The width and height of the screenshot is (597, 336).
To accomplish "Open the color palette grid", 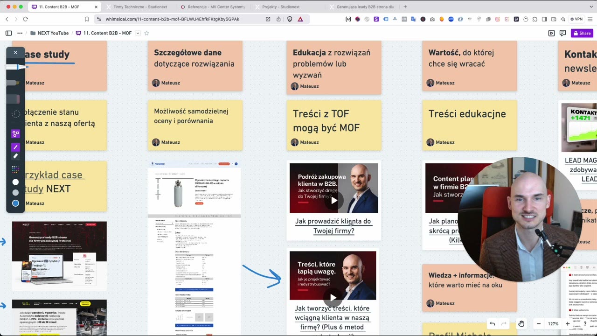I will (x=15, y=169).
